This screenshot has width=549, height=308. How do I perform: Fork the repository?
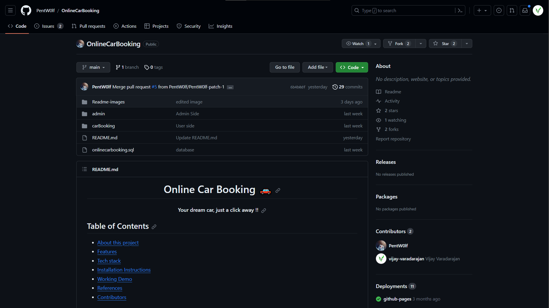[x=399, y=44]
